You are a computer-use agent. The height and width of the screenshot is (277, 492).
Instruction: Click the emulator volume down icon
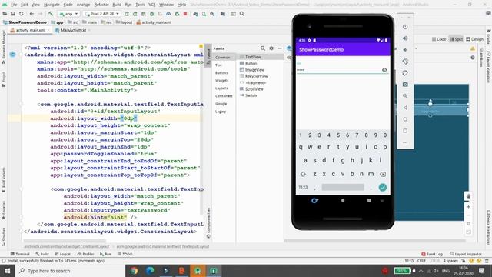pos(405,50)
